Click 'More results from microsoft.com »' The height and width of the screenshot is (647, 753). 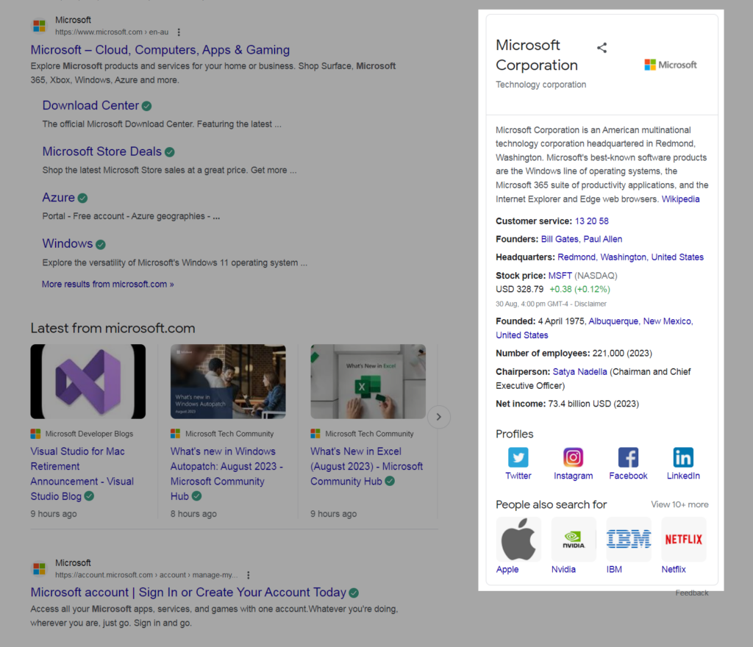[x=107, y=284]
